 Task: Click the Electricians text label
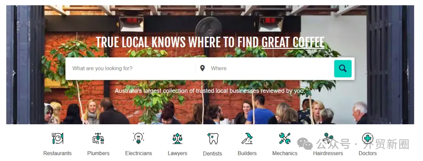coord(138,153)
